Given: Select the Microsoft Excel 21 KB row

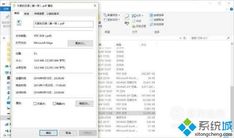Looking at the screenshot, I should click(127, 126).
